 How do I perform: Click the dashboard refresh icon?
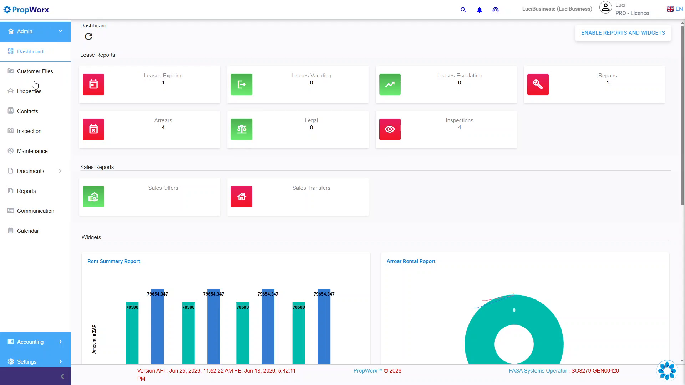tap(88, 36)
